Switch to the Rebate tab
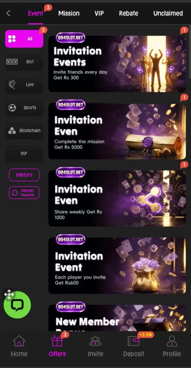Image resolution: width=191 pixels, height=368 pixels. coord(128,13)
